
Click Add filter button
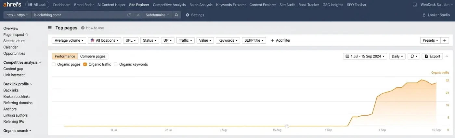pos(280,40)
